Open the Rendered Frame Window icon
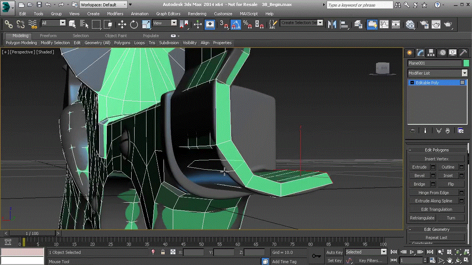The width and height of the screenshot is (472, 265). [436, 24]
